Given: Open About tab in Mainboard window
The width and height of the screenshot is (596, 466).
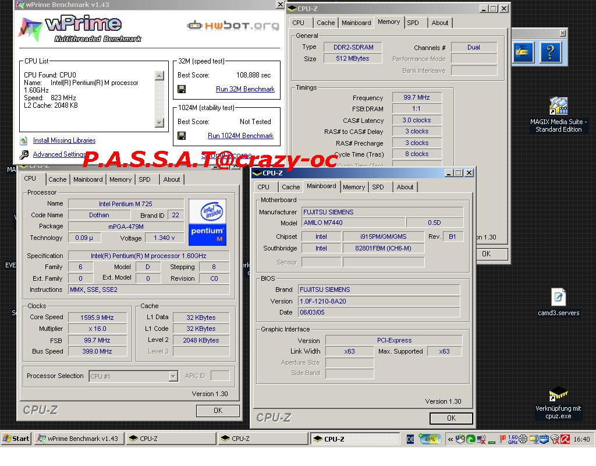Looking at the screenshot, I should tap(405, 187).
